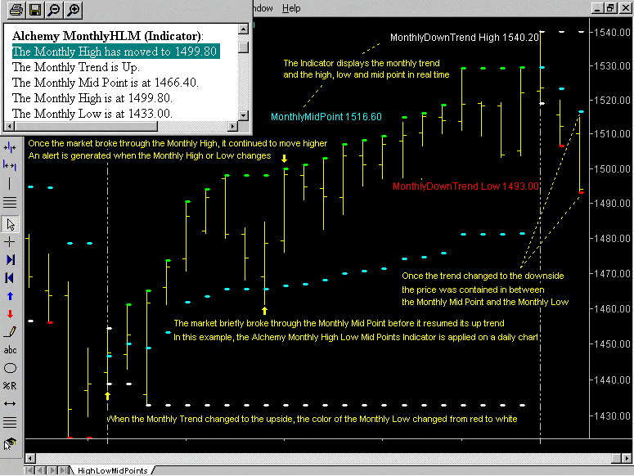Click 'Alchemy MonthlyHLM (Indicator)' heading
This screenshot has height=476, width=634.
click(107, 36)
